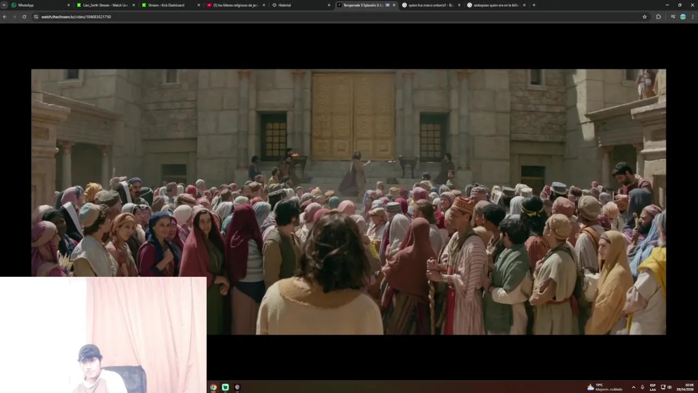Close the Lian_Sorth Stream tab
The image size is (698, 393).
[x=134, y=5]
